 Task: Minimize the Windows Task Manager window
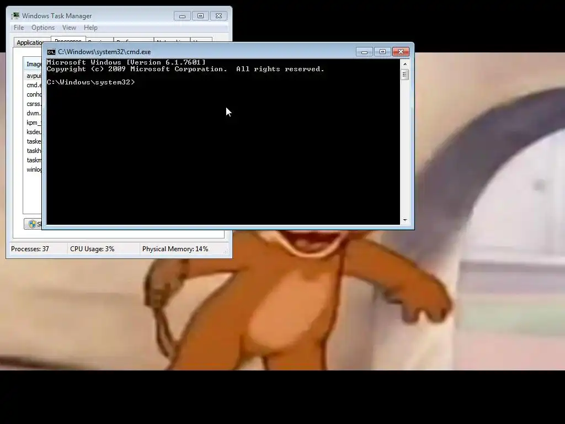coord(182,16)
